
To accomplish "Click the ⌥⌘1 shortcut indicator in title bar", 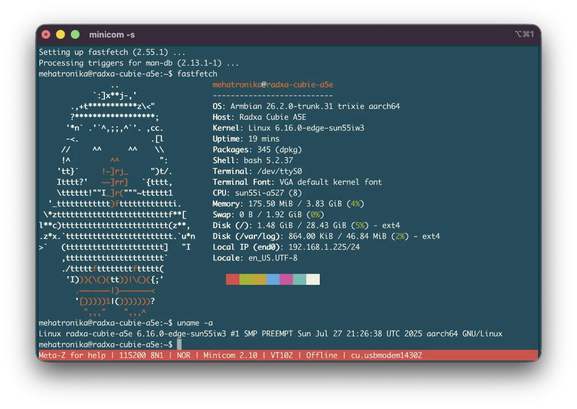I will [524, 34].
